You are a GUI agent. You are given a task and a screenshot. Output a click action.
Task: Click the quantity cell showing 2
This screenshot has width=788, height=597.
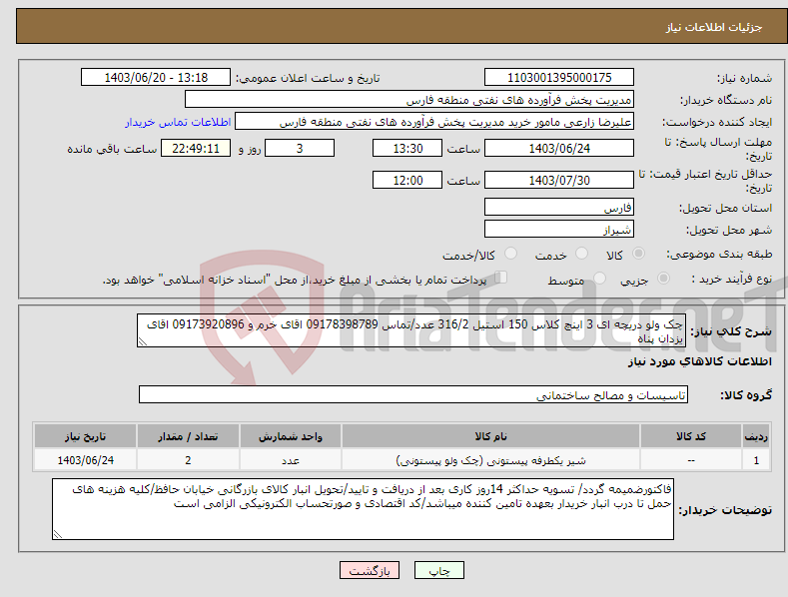click(x=188, y=460)
